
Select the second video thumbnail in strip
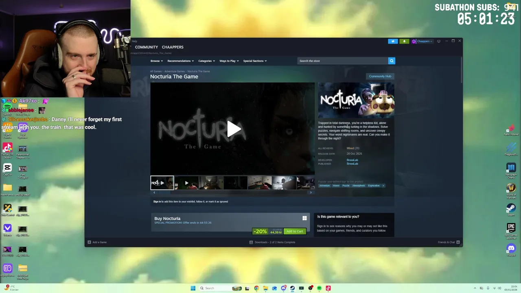coord(186,183)
